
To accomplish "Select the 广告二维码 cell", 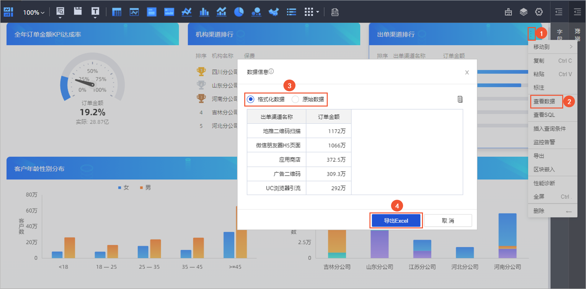I will click(x=277, y=174).
